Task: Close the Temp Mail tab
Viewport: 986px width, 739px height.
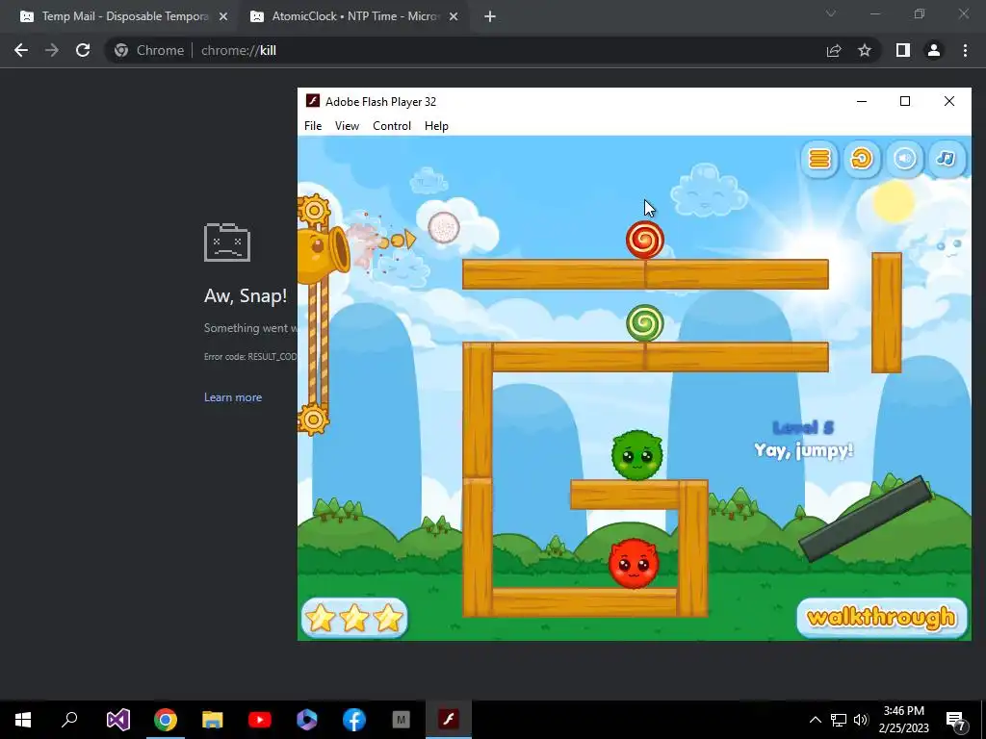Action: tap(223, 17)
